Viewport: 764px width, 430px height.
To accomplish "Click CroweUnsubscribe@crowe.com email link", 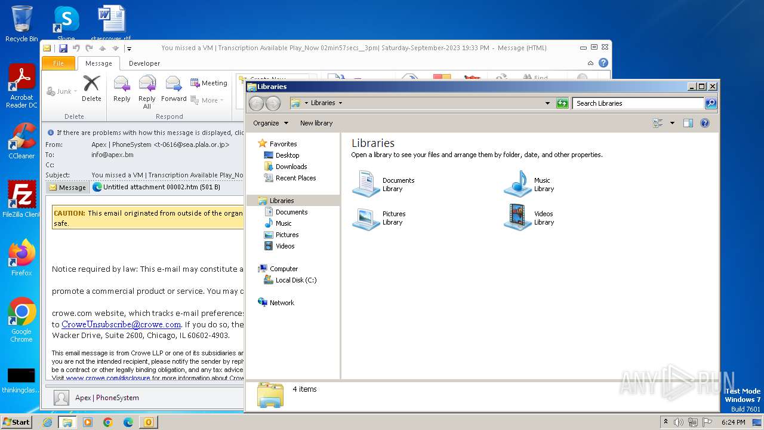I will pyautogui.click(x=121, y=324).
